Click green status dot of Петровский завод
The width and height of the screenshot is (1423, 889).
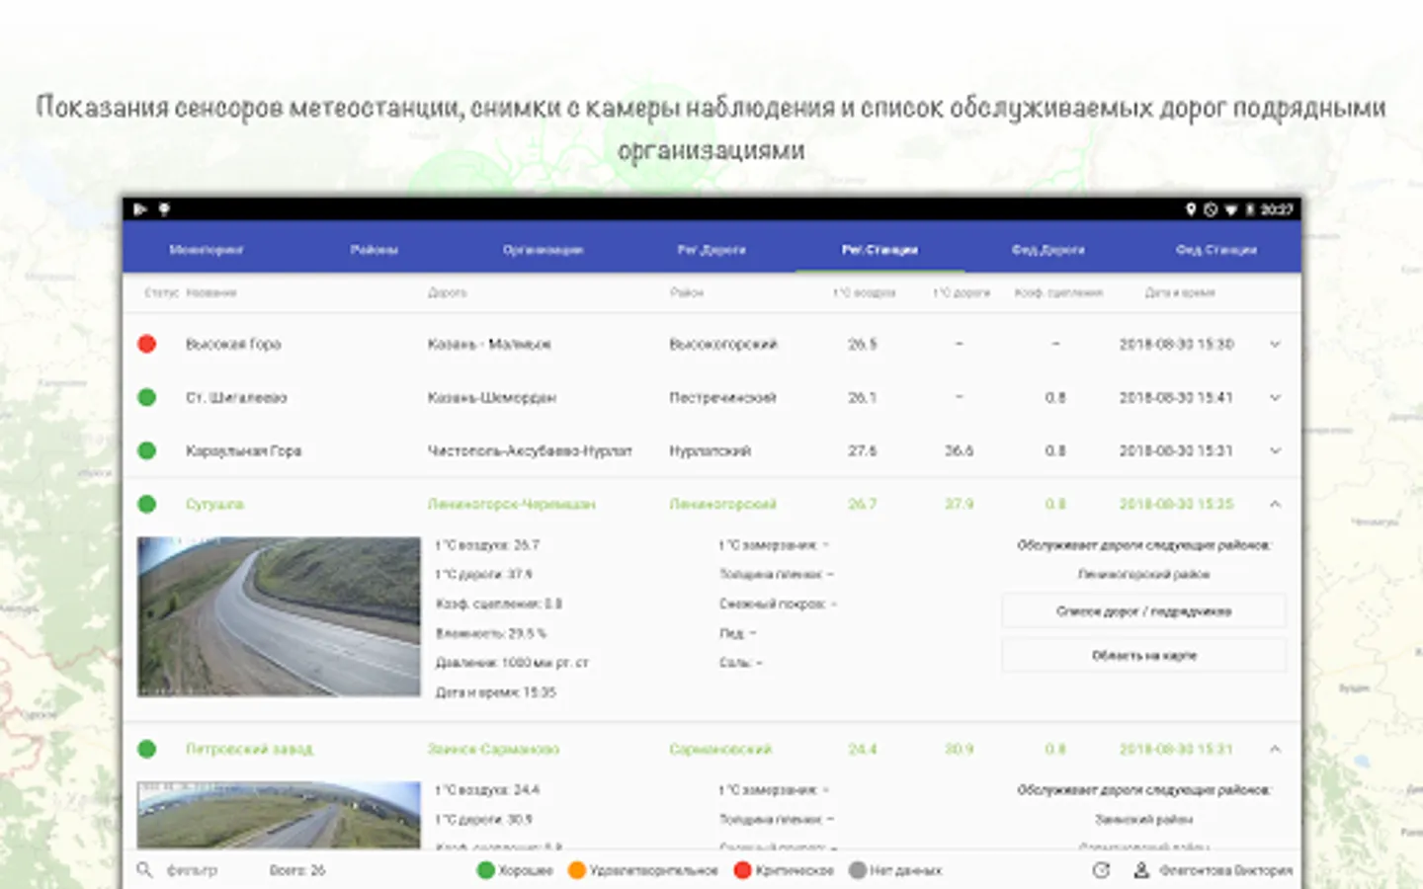tap(147, 749)
